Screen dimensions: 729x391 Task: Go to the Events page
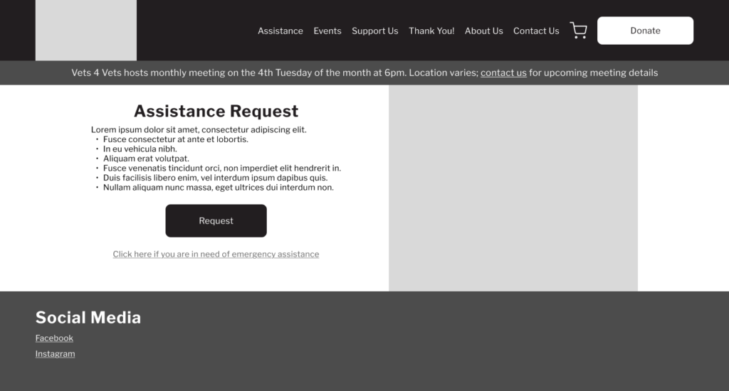(327, 31)
